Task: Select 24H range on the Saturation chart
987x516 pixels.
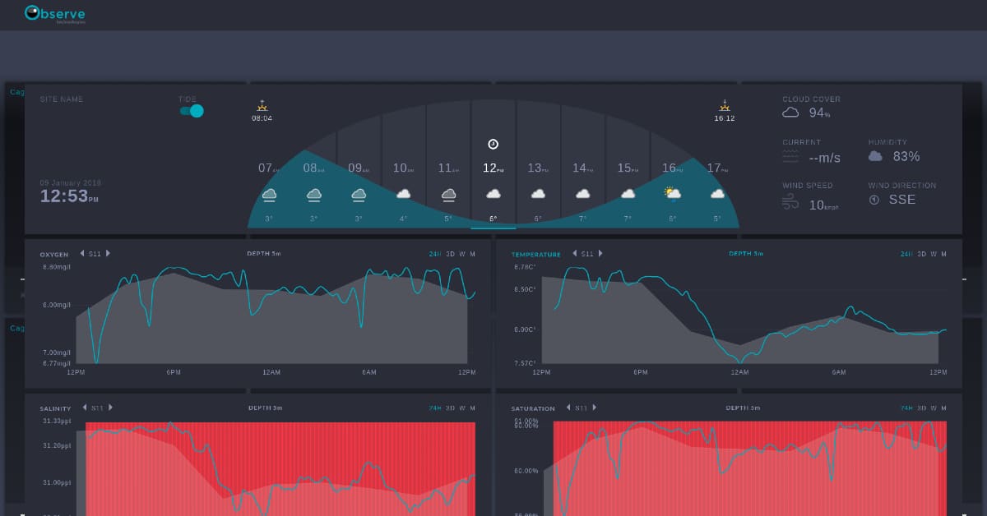Action: click(908, 408)
